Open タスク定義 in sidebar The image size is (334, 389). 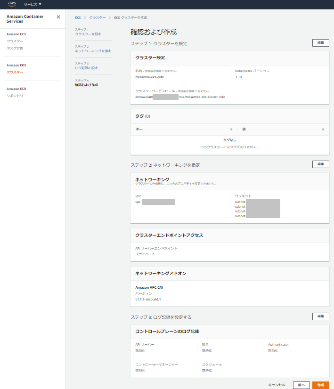pos(15,48)
